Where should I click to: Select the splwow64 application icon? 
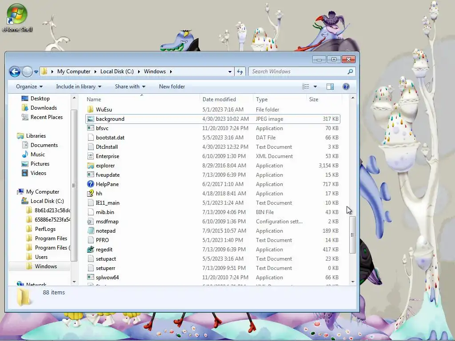tap(91, 277)
